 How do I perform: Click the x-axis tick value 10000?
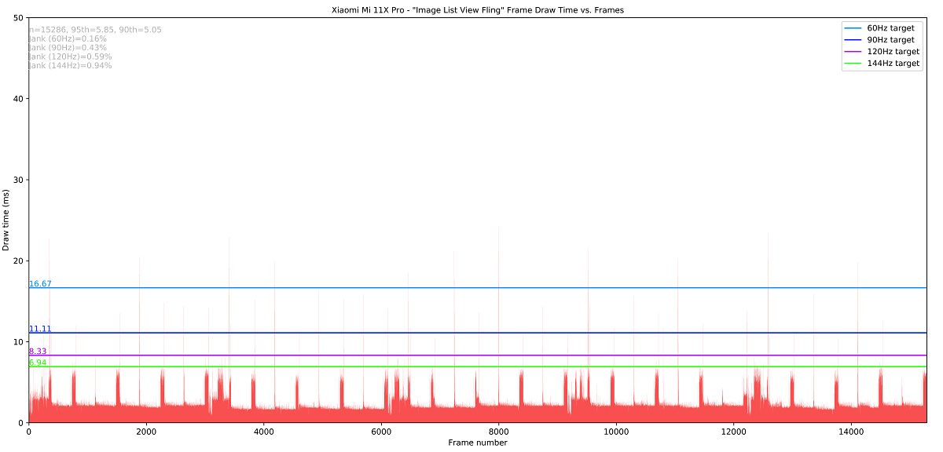616,431
